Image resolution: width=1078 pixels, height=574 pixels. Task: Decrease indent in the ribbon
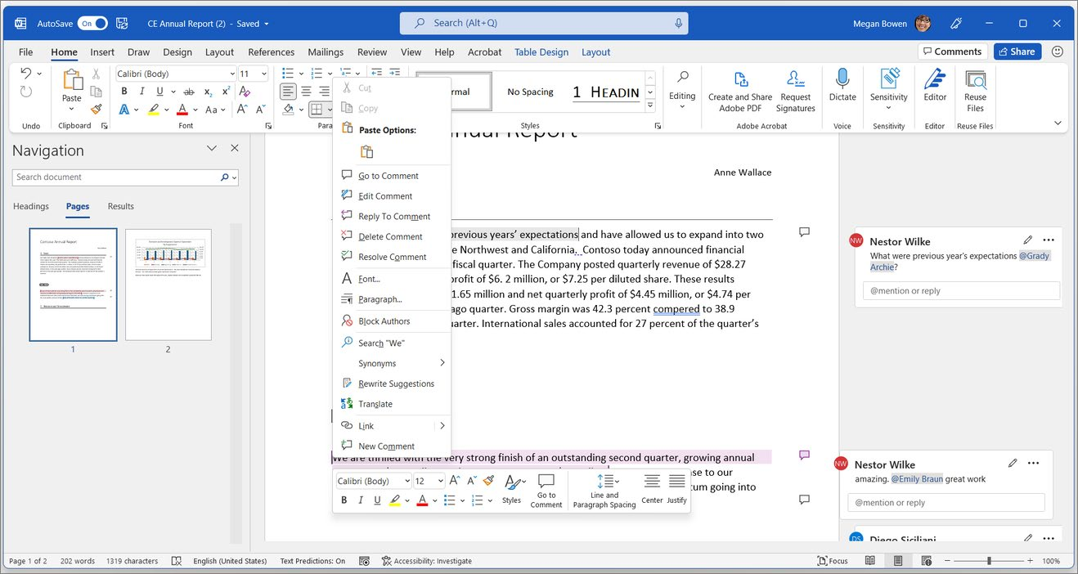[x=377, y=74]
